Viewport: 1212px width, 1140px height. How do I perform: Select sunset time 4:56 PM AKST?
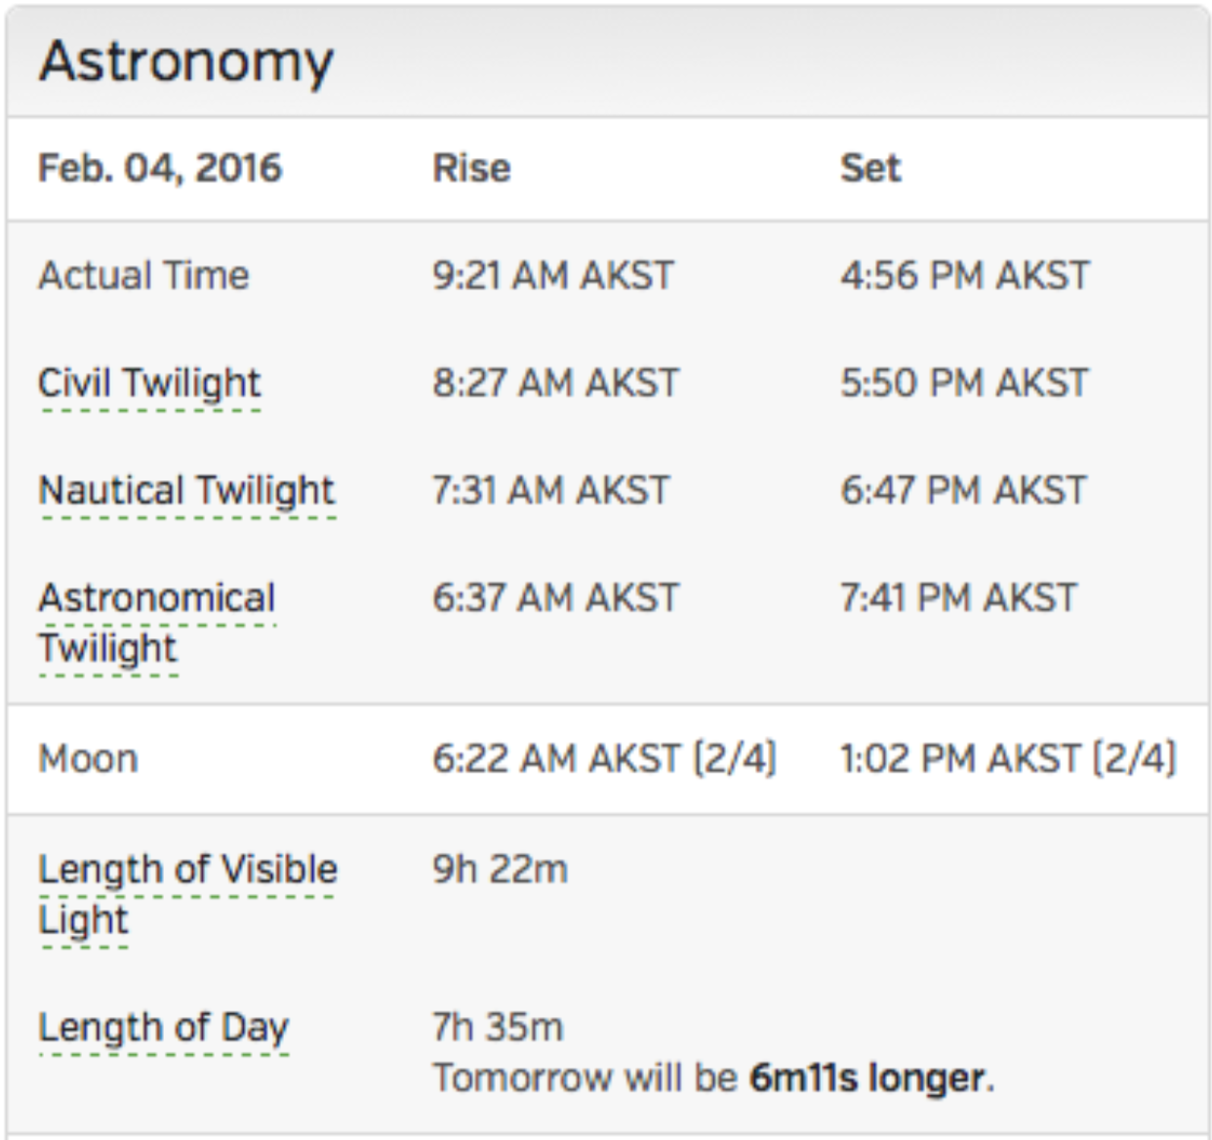coord(964,276)
